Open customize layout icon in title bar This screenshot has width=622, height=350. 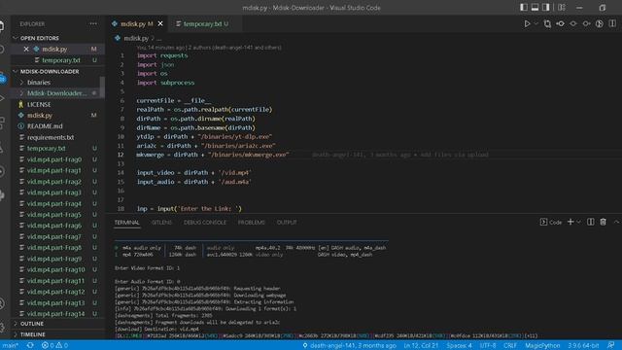(562, 7)
